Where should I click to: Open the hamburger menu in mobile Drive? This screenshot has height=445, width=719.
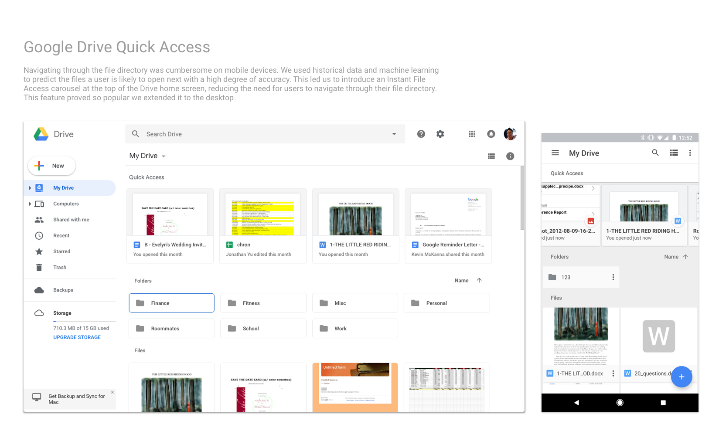(555, 153)
